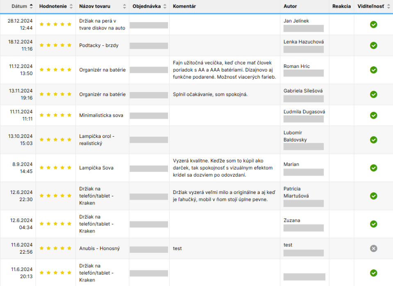393x286 pixels.
Task: Click green visibility icon for Marian's review
Action: click(x=373, y=168)
